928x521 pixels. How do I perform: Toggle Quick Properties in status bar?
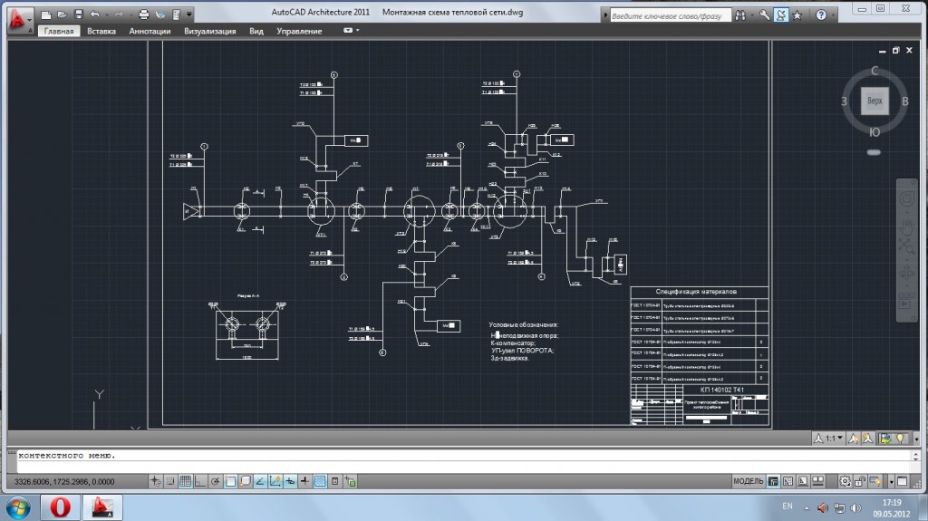click(334, 481)
